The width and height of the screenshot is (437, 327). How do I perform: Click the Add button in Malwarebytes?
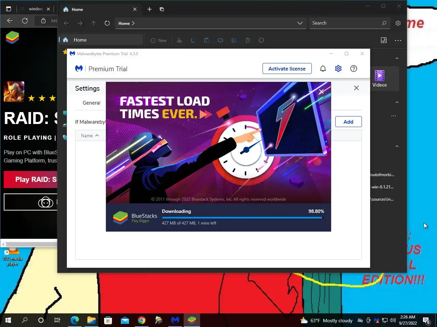pos(348,122)
